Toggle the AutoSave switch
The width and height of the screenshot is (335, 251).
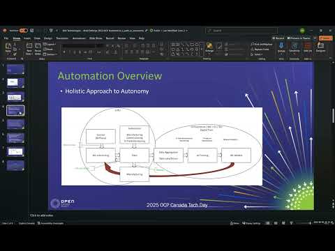[24, 31]
